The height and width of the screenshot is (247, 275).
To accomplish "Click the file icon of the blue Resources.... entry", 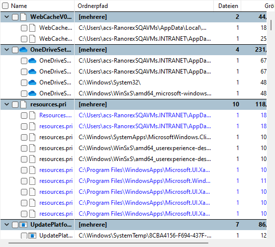I will [32, 115].
